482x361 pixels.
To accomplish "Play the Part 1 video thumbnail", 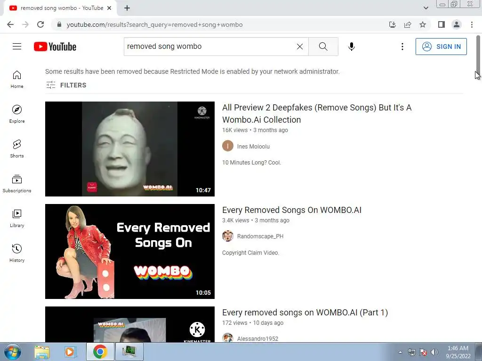I will [x=130, y=324].
